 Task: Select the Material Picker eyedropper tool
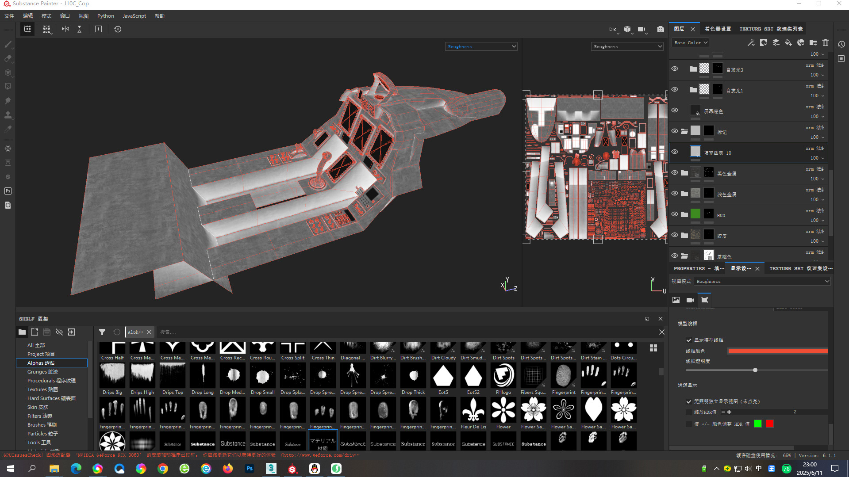(8, 129)
